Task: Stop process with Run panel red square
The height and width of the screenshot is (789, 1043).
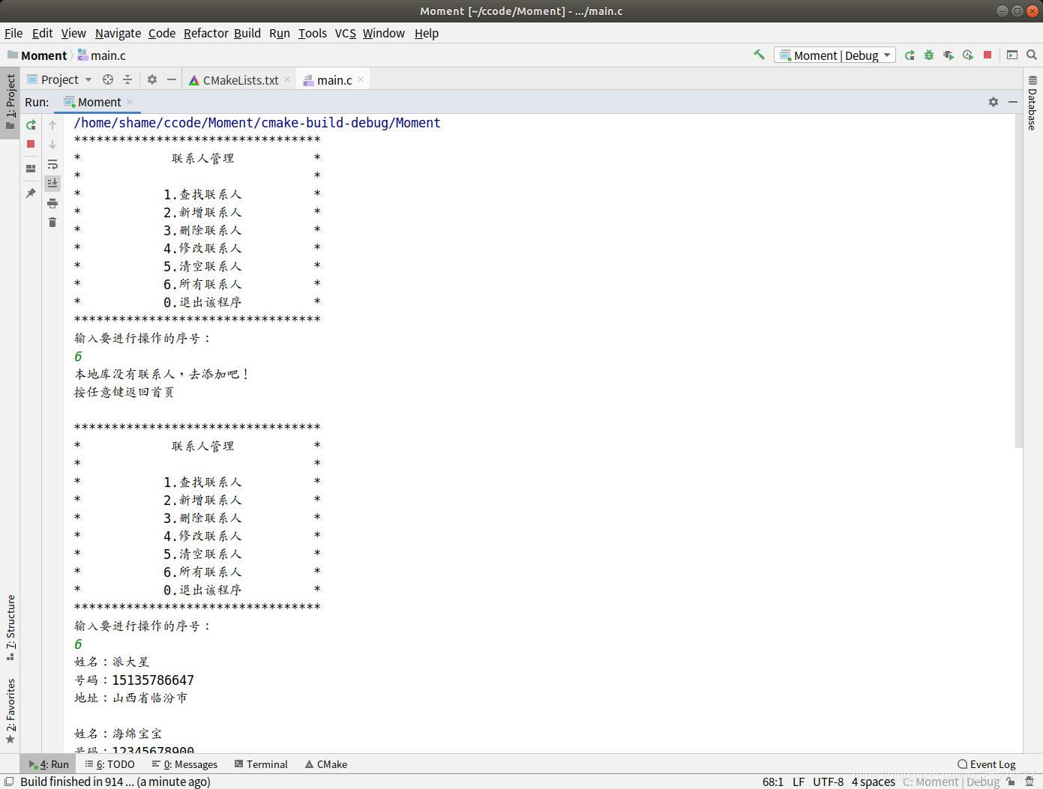Action: [x=31, y=144]
